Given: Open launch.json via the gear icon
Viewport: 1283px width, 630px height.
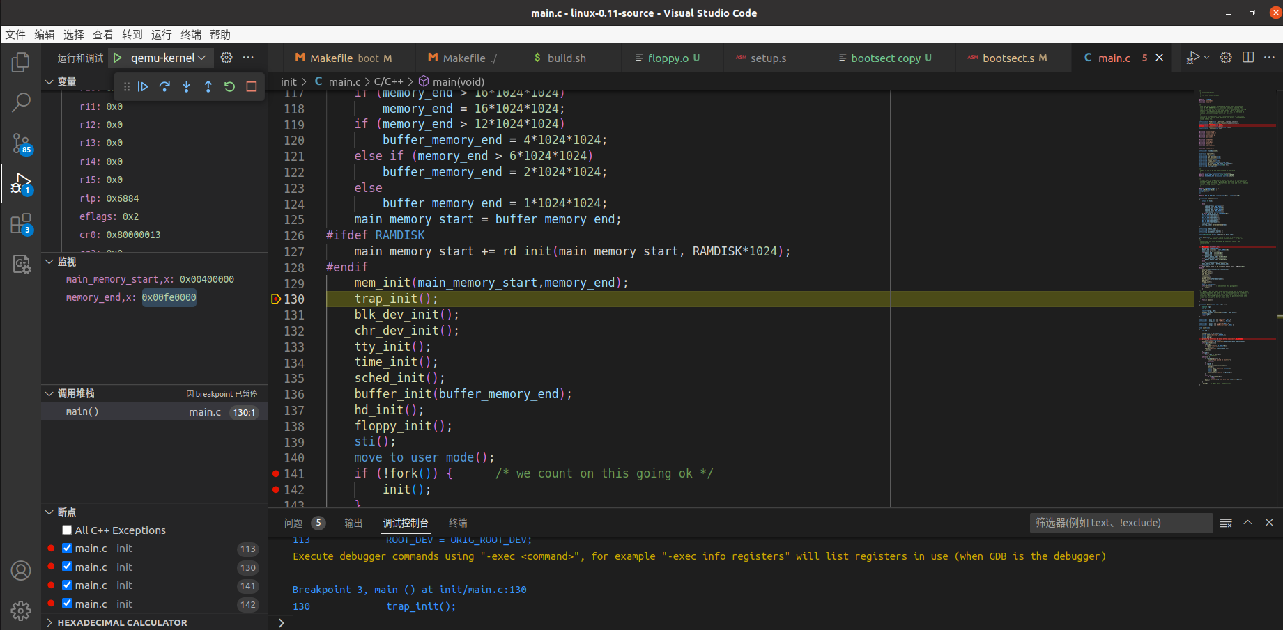Looking at the screenshot, I should 226,58.
